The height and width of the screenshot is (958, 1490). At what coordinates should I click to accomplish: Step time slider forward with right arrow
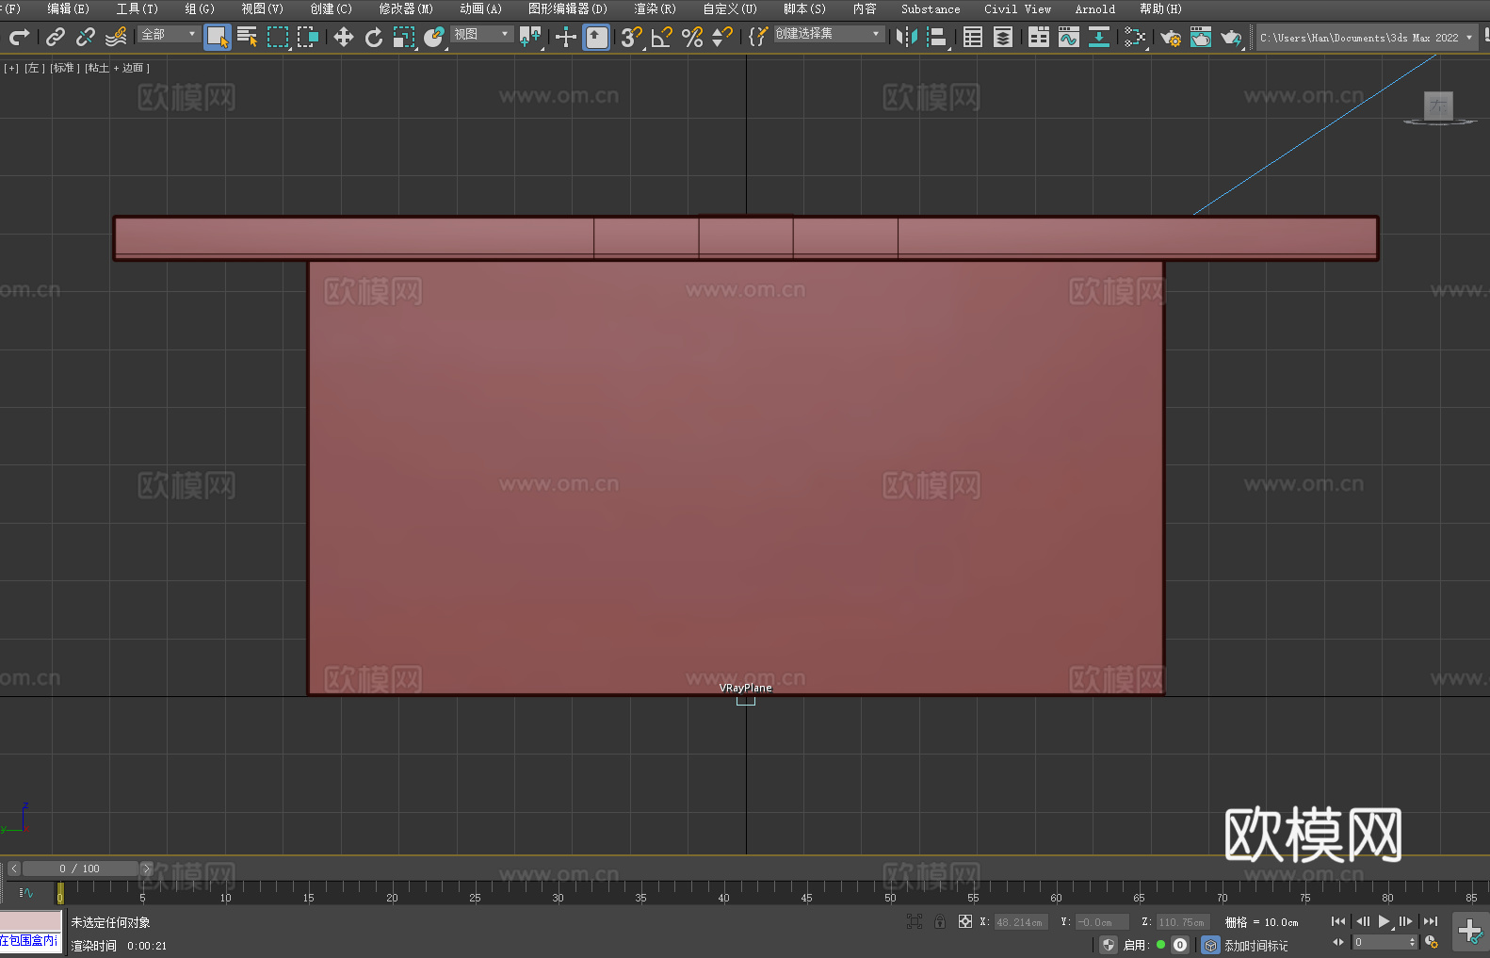point(146,869)
